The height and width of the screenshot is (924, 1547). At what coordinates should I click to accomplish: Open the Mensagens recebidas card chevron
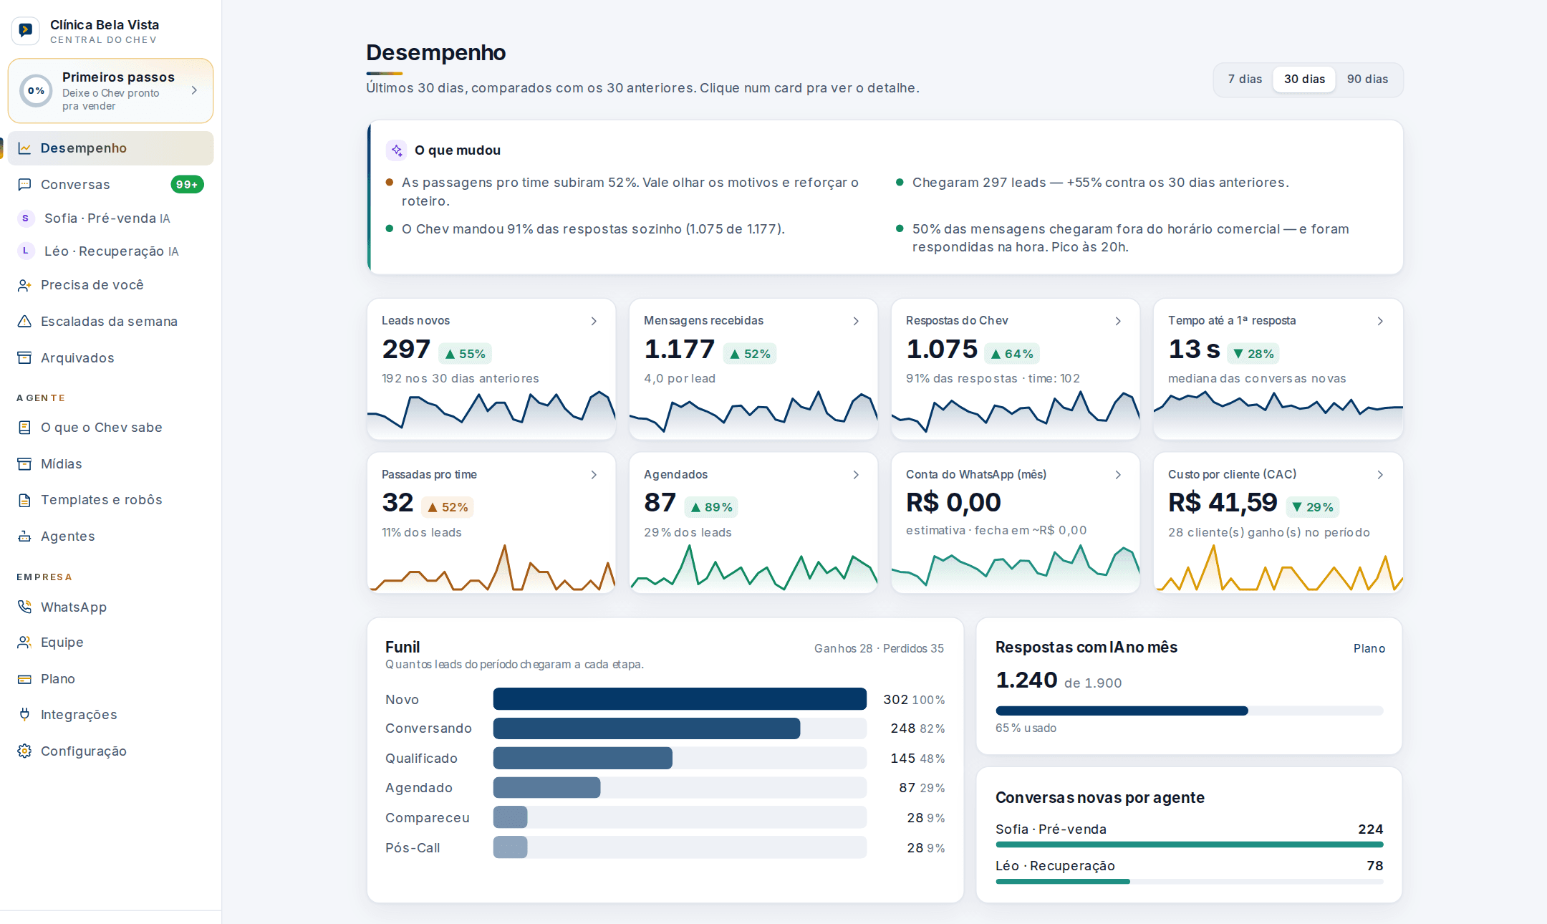(x=856, y=322)
